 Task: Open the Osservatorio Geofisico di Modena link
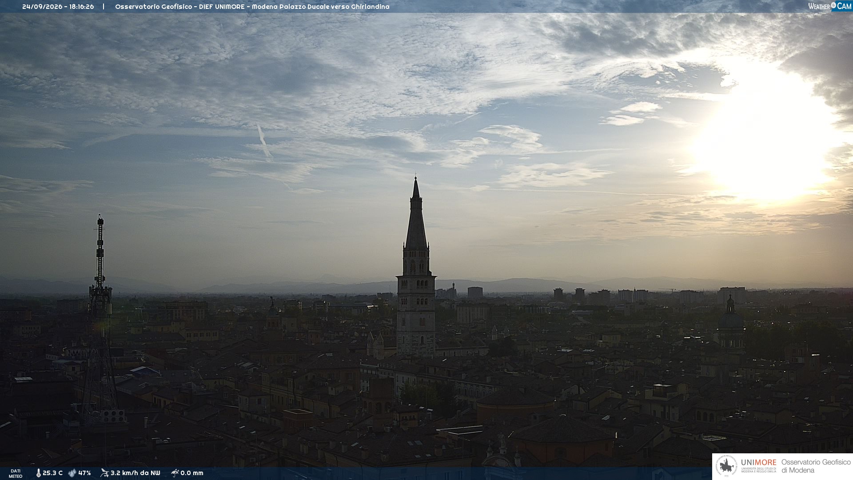pyautogui.click(x=816, y=466)
